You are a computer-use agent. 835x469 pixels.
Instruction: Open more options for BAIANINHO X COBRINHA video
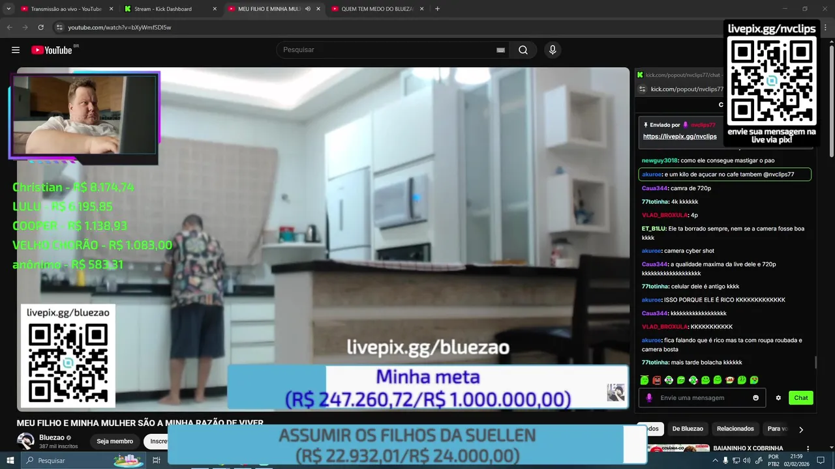click(808, 449)
